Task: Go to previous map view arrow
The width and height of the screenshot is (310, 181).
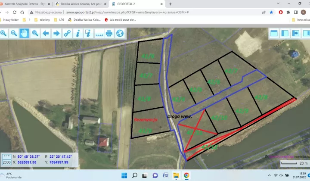Action: (x=46, y=33)
